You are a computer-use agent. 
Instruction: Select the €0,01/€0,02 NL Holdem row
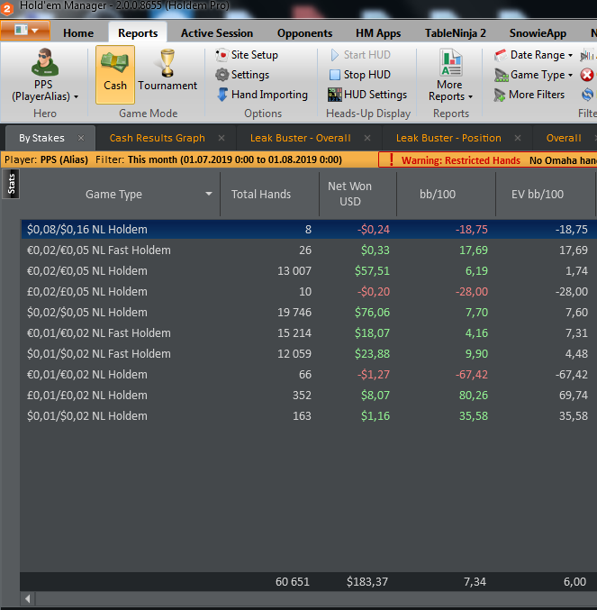coord(309,374)
